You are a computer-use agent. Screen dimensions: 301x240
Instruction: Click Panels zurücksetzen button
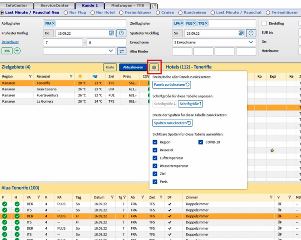(172, 85)
